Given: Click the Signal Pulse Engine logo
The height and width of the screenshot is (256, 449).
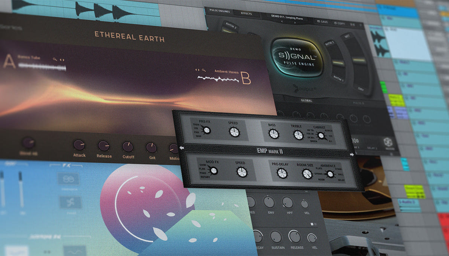Looking at the screenshot, I should click(x=297, y=56).
